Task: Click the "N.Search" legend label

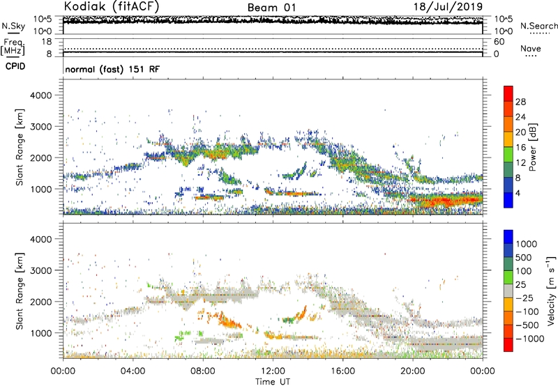Action: coord(538,26)
